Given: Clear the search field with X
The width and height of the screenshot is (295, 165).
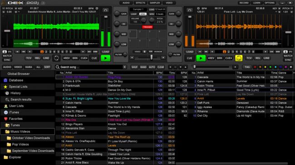Looking at the screenshot, I should coord(124,67).
